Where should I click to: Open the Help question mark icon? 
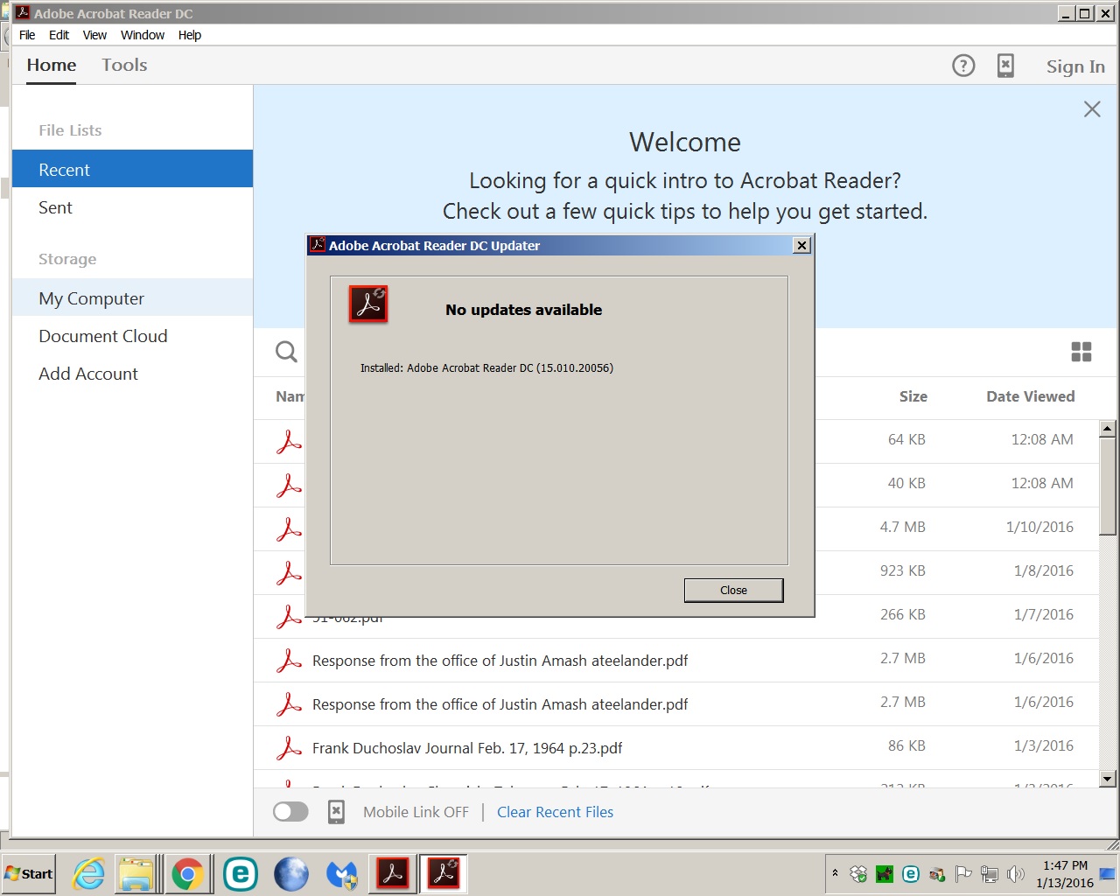click(963, 66)
